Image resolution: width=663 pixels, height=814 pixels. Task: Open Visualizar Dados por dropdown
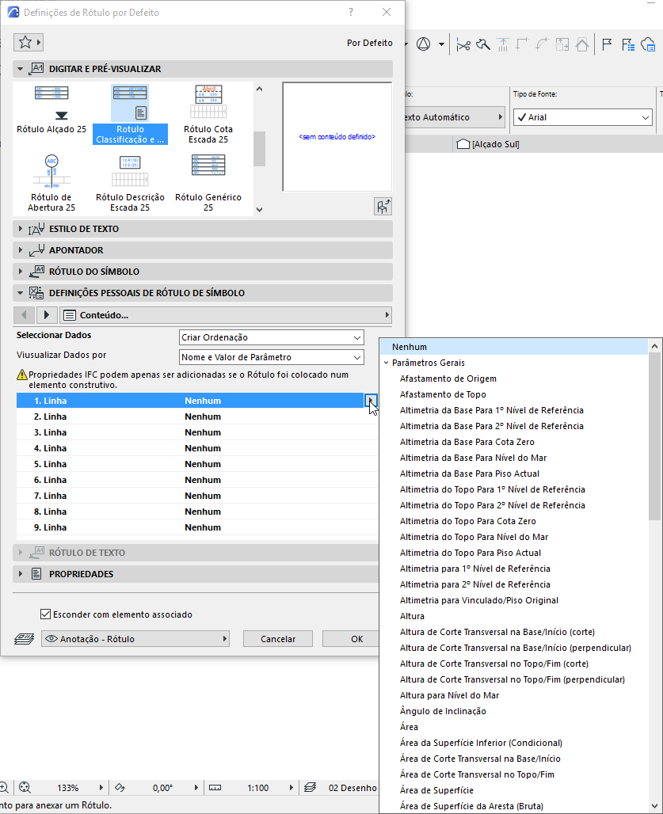(271, 357)
